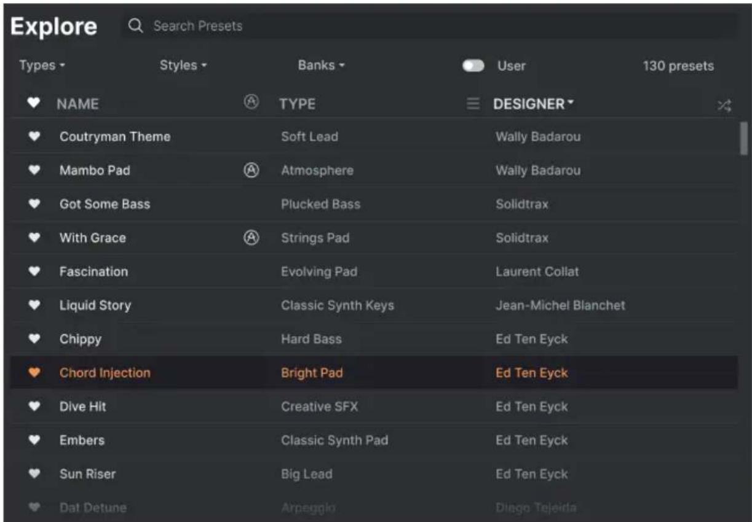Click the list options icon beside TYPE
This screenshot has width=752, height=522.
click(473, 104)
